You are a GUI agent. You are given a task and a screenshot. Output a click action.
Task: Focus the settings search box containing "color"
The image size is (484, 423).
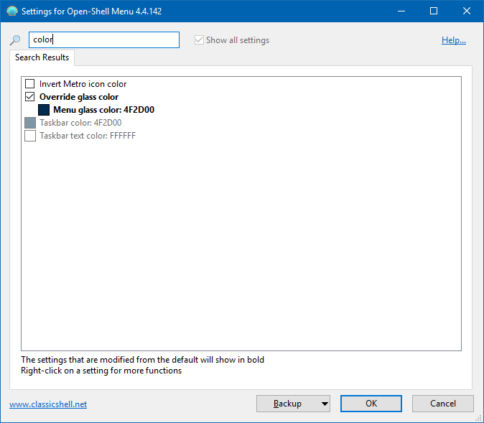pyautogui.click(x=103, y=39)
